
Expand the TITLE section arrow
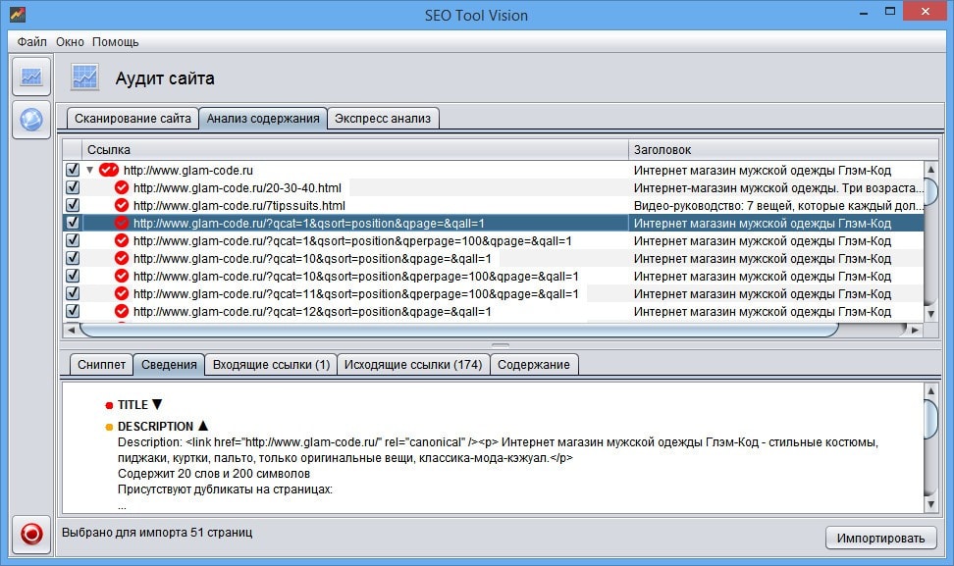(x=157, y=404)
